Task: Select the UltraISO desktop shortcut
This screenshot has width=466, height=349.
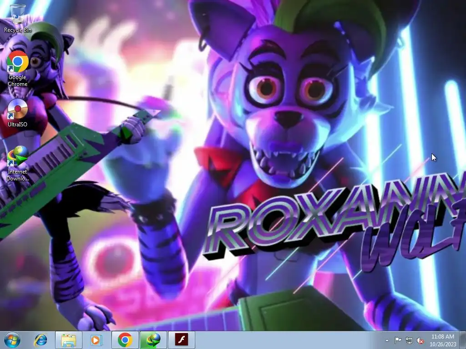Action: click(18, 113)
